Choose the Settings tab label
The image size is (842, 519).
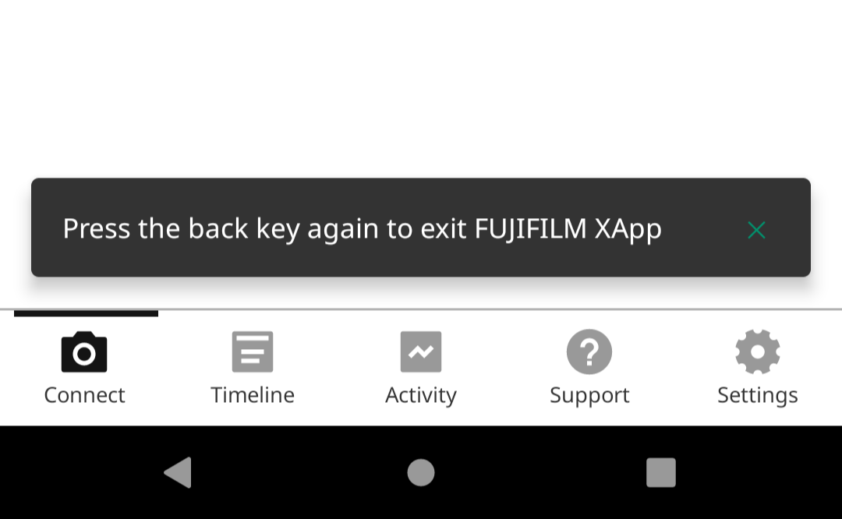[x=758, y=396]
